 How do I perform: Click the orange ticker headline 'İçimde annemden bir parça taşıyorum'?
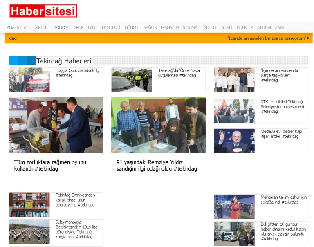pyautogui.click(x=268, y=38)
